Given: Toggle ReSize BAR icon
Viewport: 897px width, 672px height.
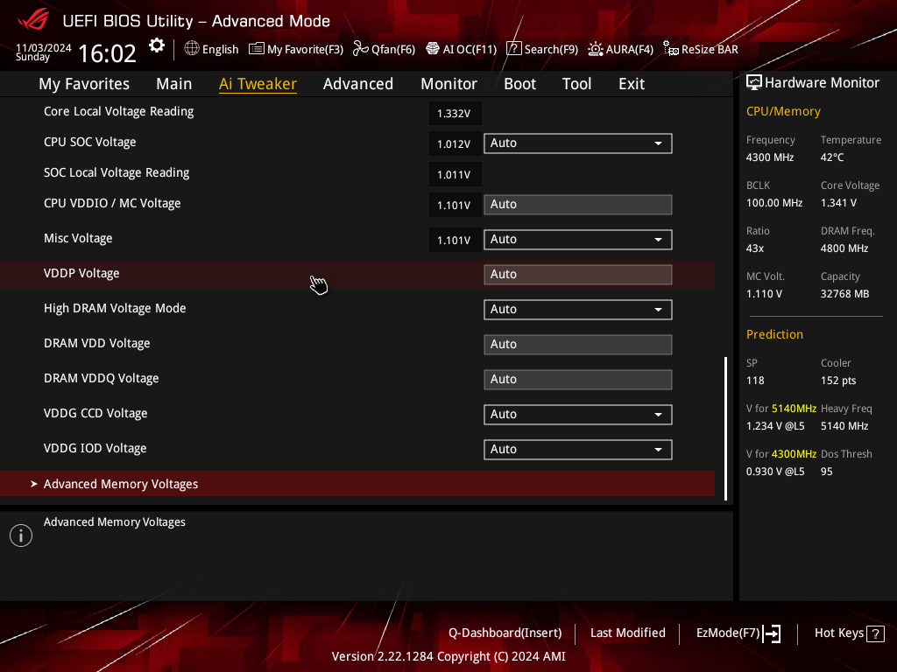Looking at the screenshot, I should coord(670,49).
